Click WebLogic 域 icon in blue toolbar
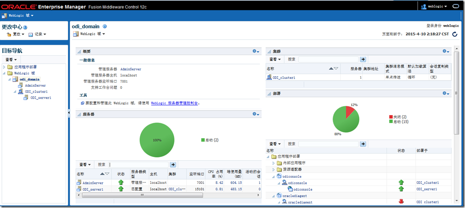This screenshot has width=465, height=208. [x=5, y=15]
